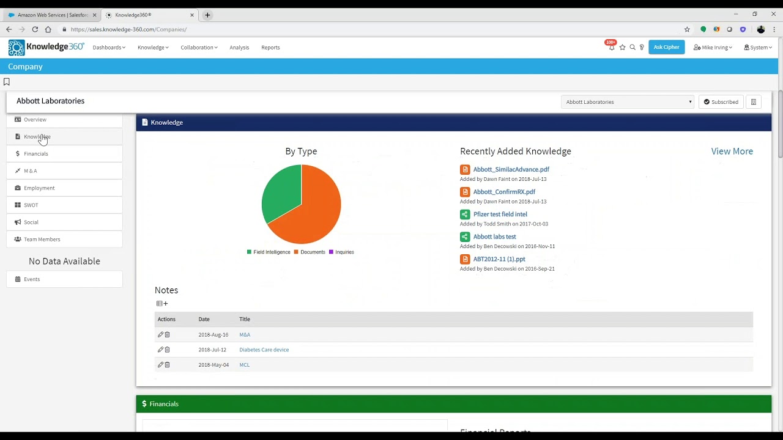
Task: Toggle Field Intelligence in the chart legend
Action: point(269,252)
